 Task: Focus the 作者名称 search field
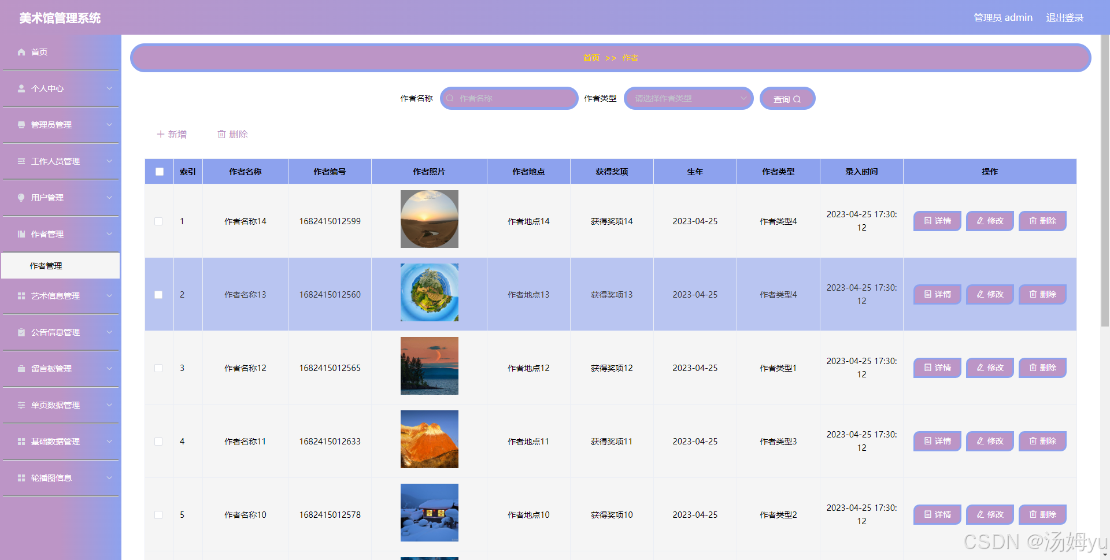[509, 98]
